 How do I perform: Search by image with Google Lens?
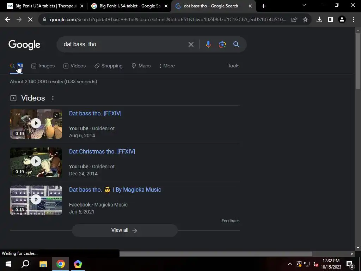[x=222, y=44]
